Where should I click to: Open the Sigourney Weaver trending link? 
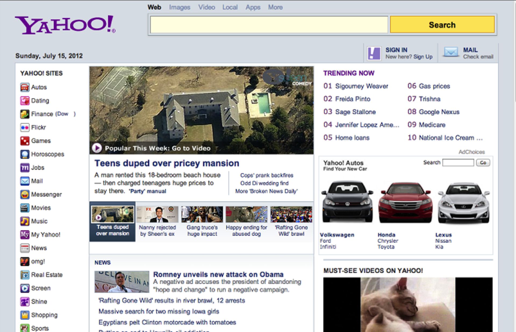pos(361,86)
